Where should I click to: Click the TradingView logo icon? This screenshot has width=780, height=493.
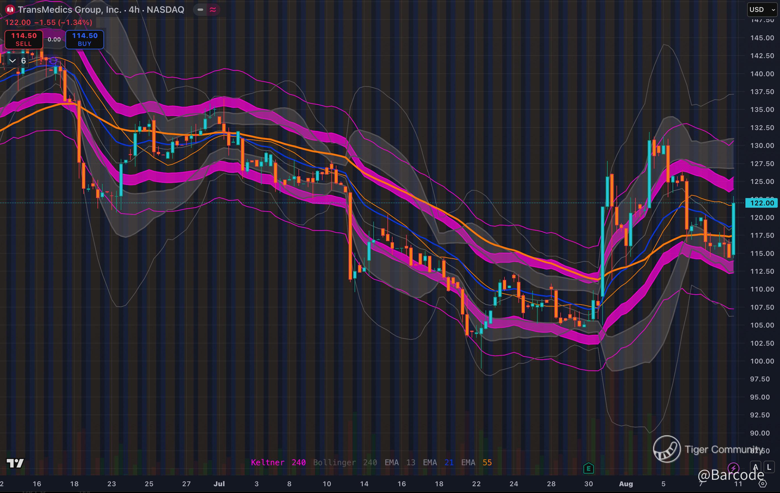tap(15, 463)
